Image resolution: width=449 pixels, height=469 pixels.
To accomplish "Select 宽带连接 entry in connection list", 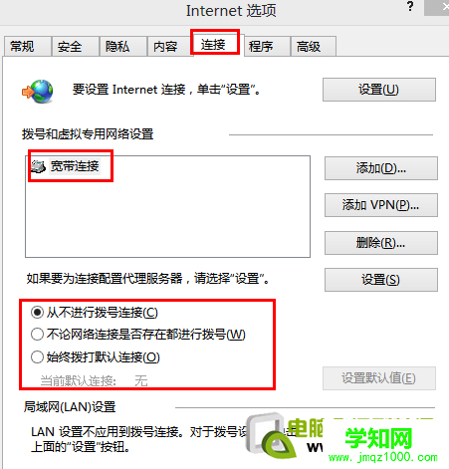I will [x=66, y=166].
